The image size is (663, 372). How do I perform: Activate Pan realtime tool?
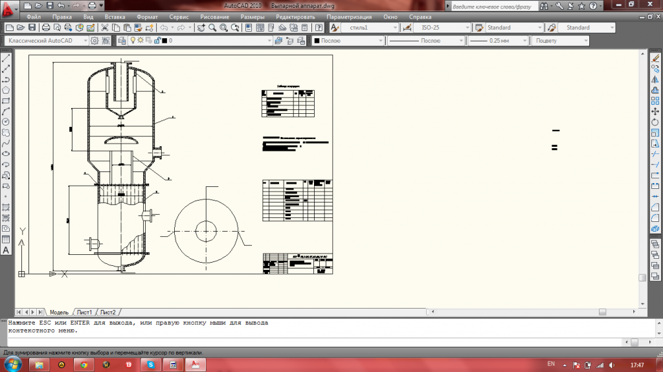tap(201, 27)
